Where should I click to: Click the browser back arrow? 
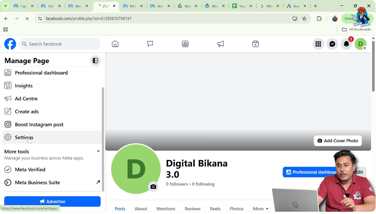[6, 19]
